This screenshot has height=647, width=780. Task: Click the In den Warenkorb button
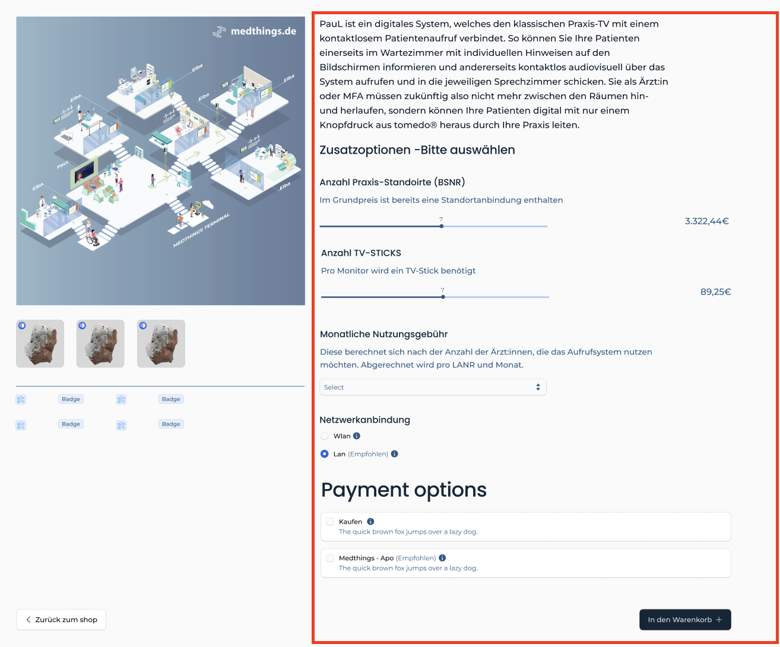(684, 620)
